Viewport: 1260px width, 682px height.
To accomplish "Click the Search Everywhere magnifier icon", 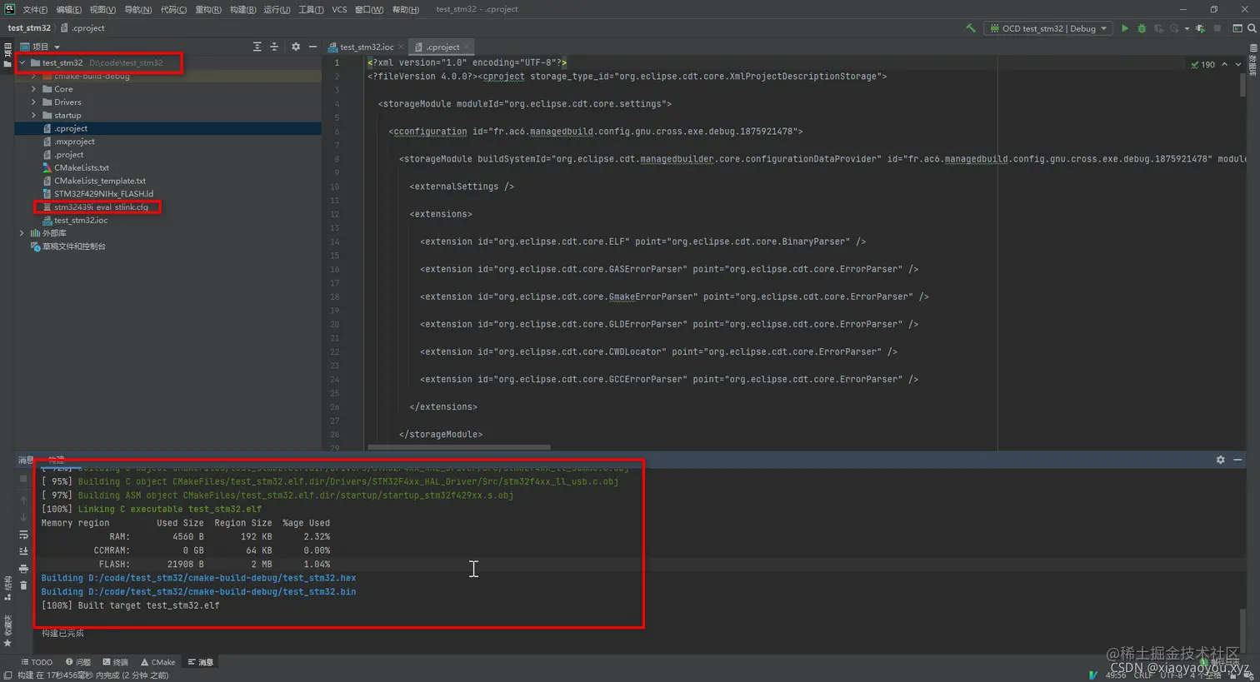I will coord(1252,28).
